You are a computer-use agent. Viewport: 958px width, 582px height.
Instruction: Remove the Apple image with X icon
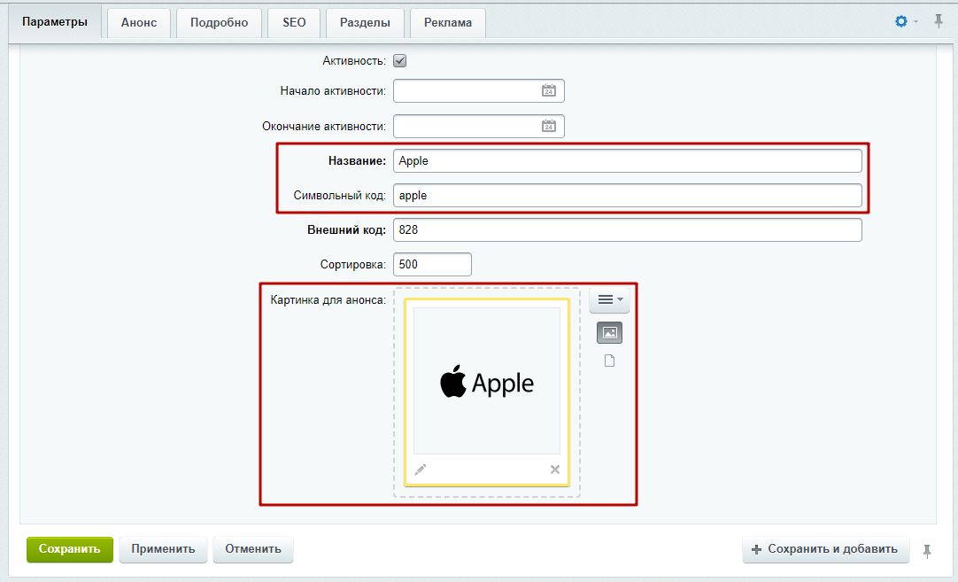pyautogui.click(x=555, y=469)
